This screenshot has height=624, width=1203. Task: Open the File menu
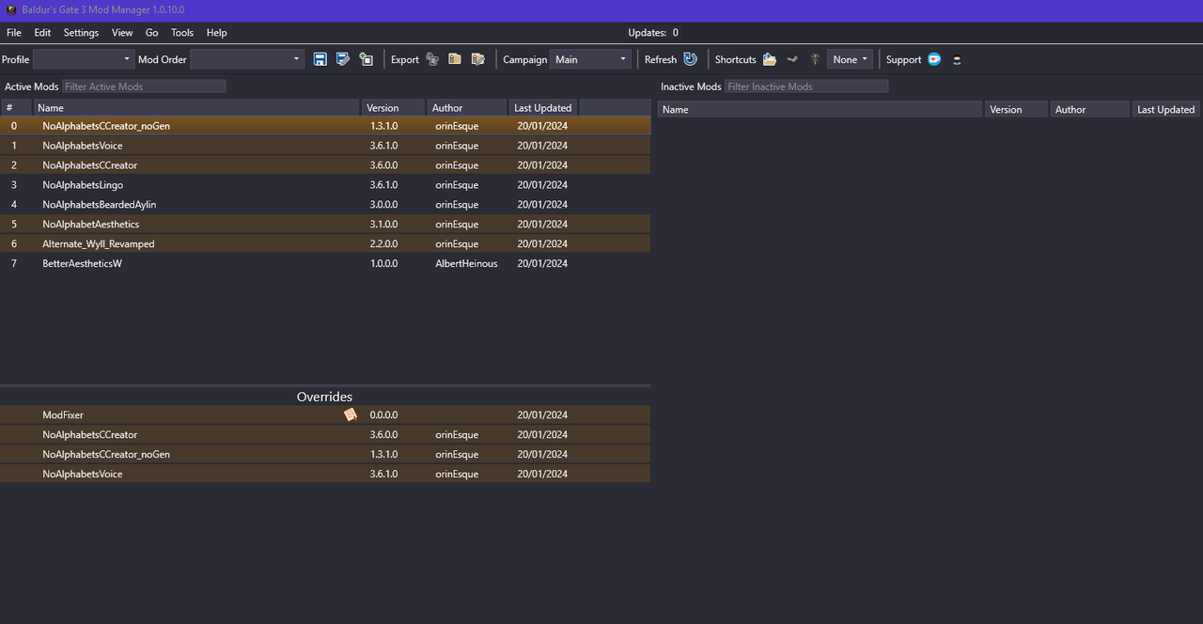click(x=14, y=32)
